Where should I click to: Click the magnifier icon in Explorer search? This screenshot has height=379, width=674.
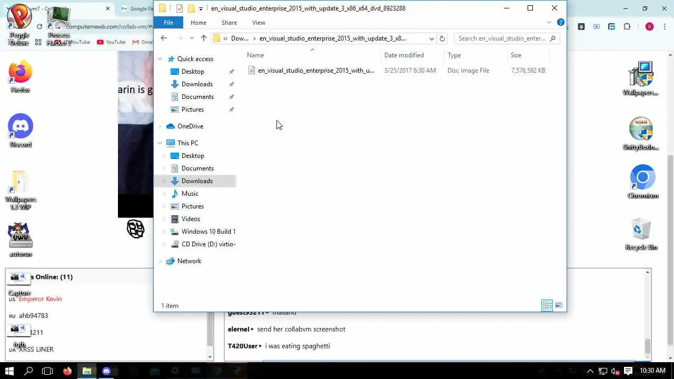point(552,38)
